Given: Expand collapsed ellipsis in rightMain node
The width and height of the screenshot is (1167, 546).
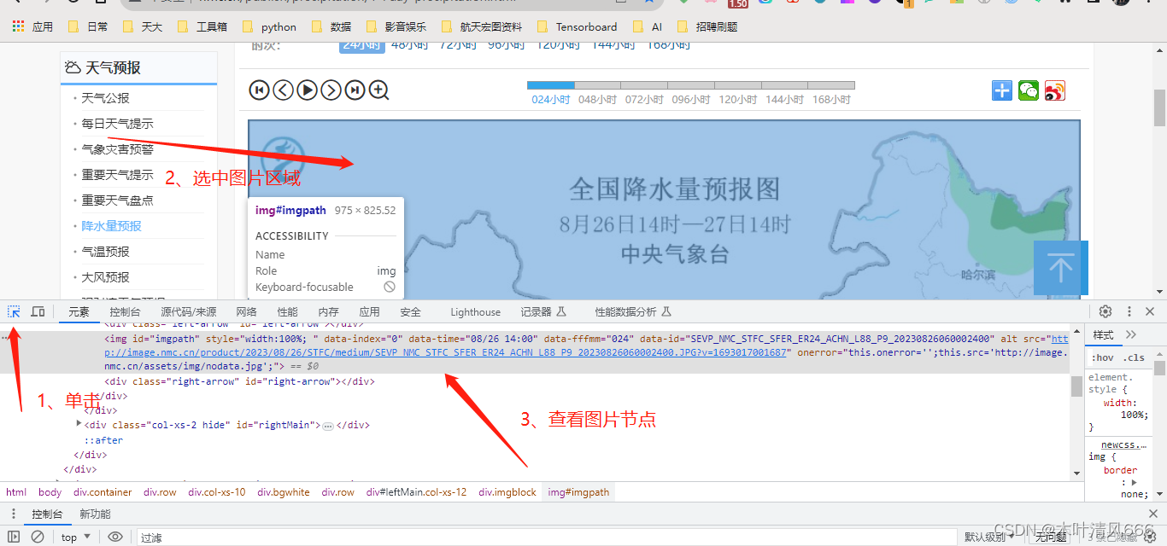Looking at the screenshot, I should (x=327, y=425).
